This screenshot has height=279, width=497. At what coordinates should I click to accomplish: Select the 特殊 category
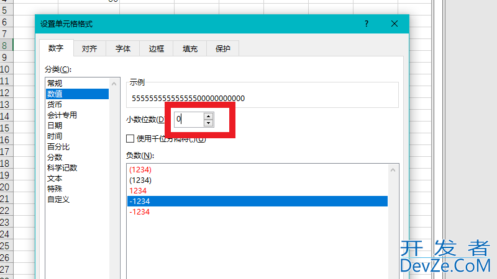pyautogui.click(x=77, y=189)
